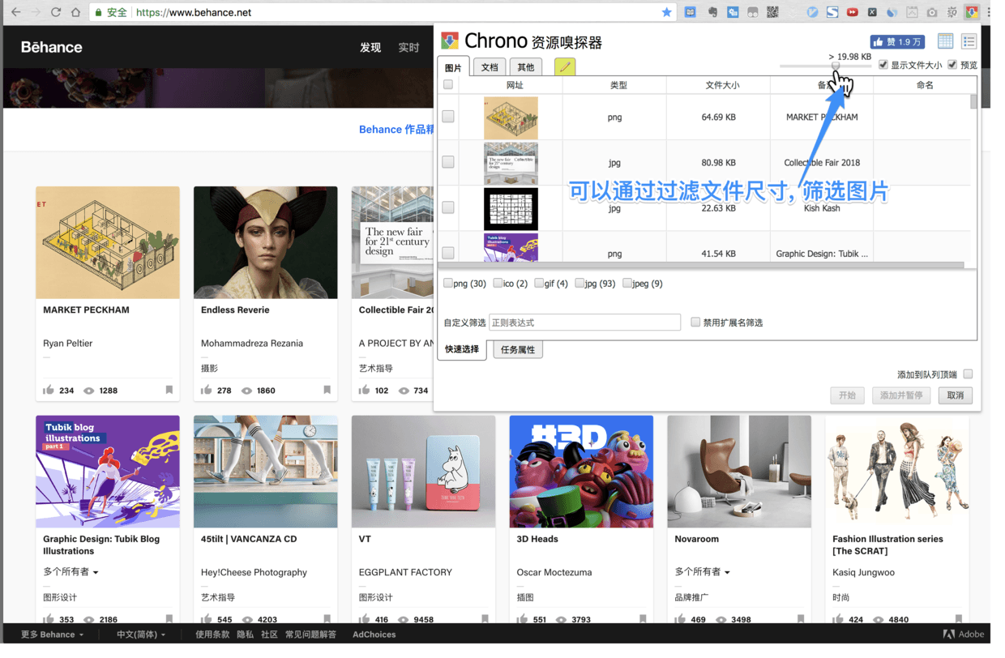Screen dimensions: 1005x658
Task: Check the MARKET PECKHAM png row
Action: pyautogui.click(x=448, y=117)
